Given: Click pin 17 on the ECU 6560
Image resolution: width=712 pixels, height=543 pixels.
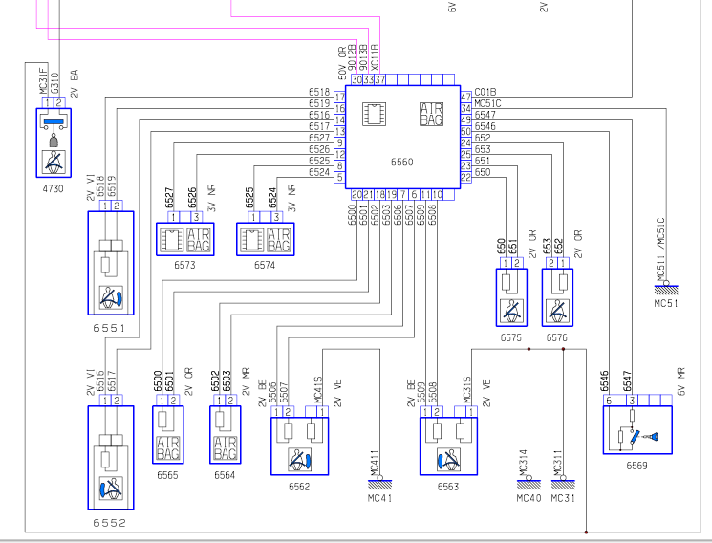Looking at the screenshot, I should [339, 97].
